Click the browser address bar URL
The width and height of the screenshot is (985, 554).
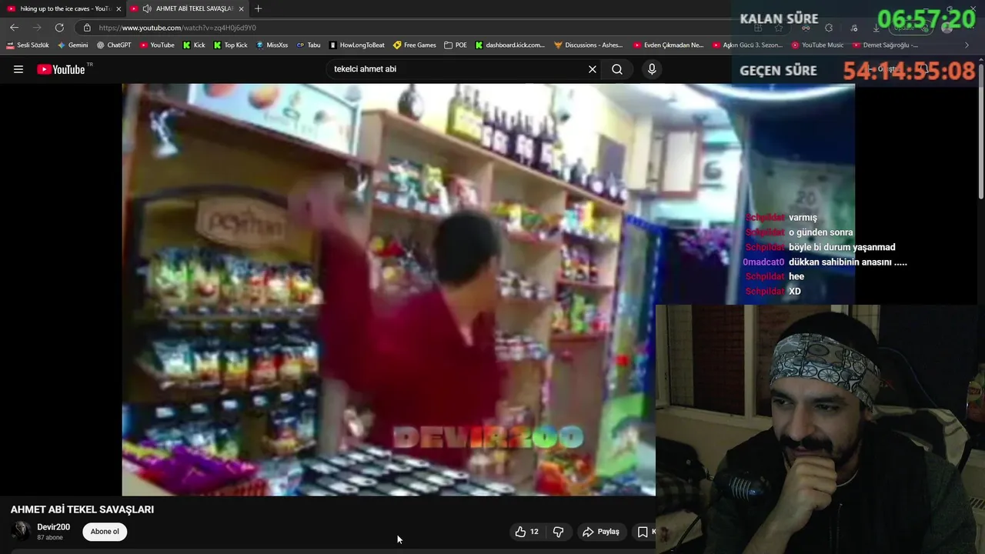point(177,28)
